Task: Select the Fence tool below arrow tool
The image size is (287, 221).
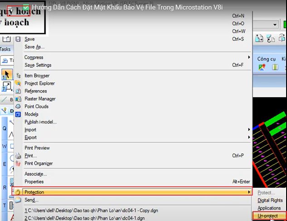Action: pos(7,86)
